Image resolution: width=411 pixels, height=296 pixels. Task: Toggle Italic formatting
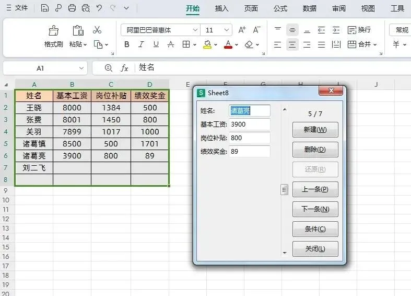[x=142, y=44]
